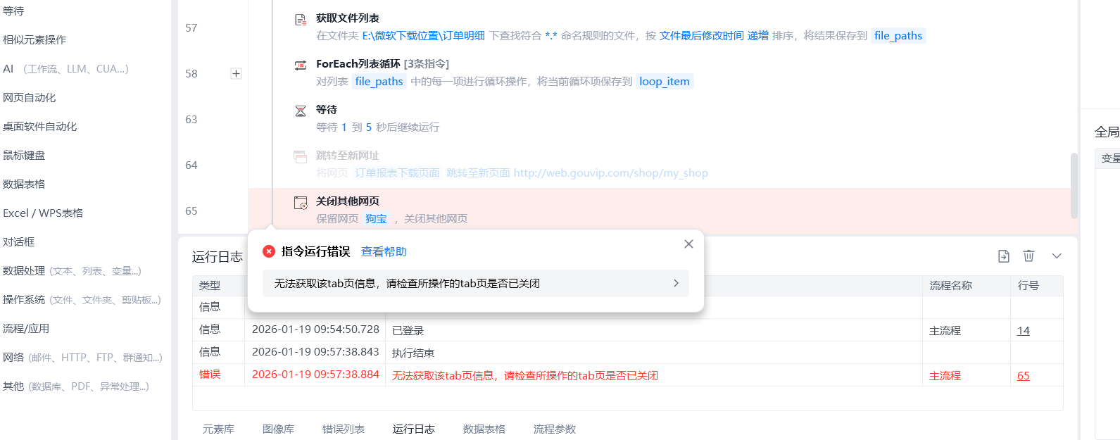Click the ForEach列表循环 loop icon
This screenshot has height=440, width=1120.
(x=301, y=65)
